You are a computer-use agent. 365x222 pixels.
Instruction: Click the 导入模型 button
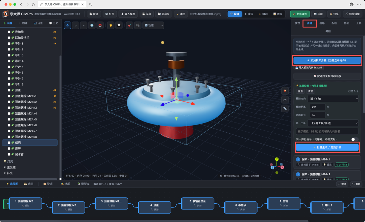coord(128,14)
